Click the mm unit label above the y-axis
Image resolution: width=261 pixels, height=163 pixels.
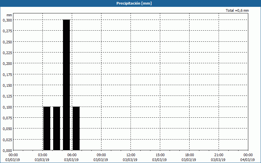pos(9,15)
